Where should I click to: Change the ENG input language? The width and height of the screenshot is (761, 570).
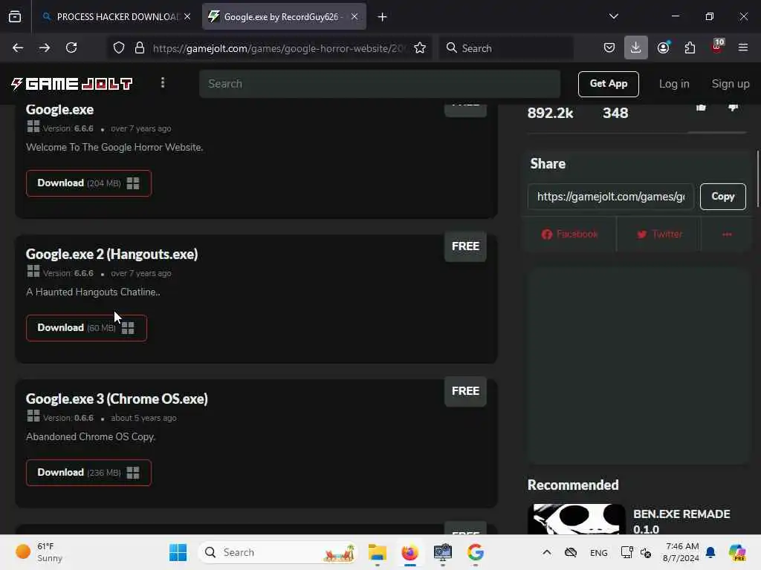(x=598, y=552)
